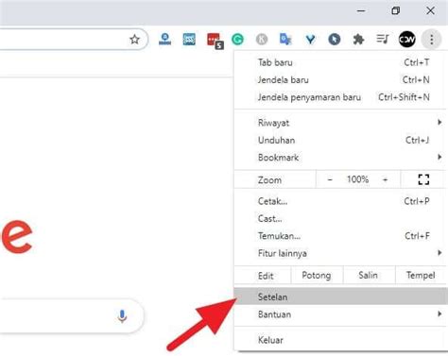Click the bookmark star icon in address bar
The width and height of the screenshot is (448, 356).
pos(134,40)
